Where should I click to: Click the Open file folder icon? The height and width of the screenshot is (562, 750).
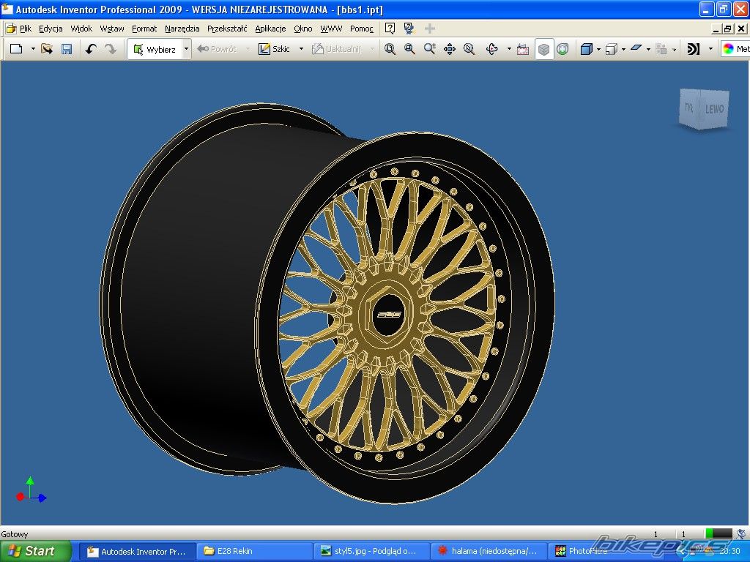pos(47,49)
